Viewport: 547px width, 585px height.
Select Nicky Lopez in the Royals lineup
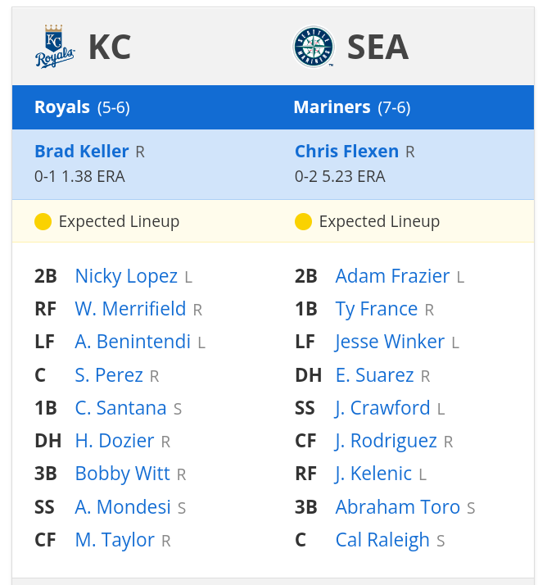126,276
